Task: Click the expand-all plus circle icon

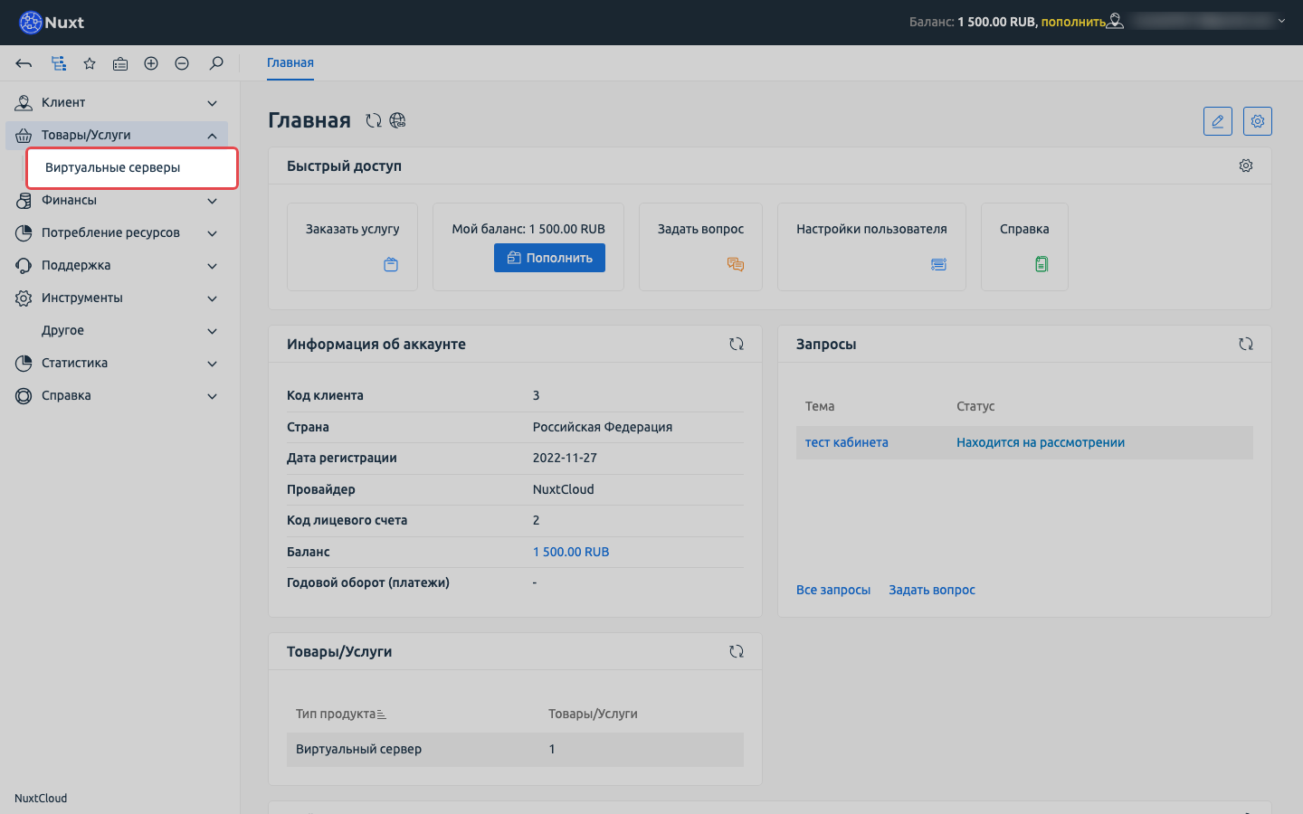Action: click(x=151, y=63)
